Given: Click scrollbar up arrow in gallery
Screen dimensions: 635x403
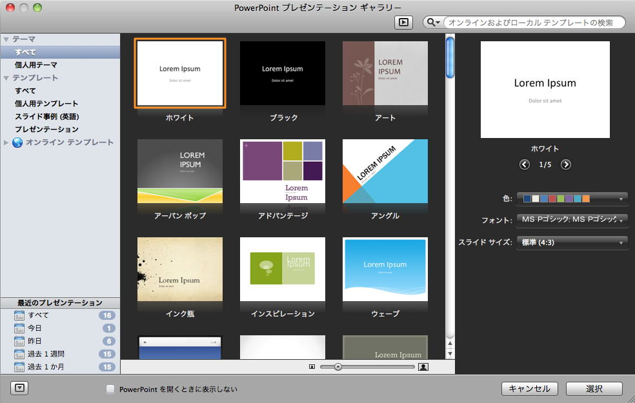Looking at the screenshot, I should [x=450, y=344].
